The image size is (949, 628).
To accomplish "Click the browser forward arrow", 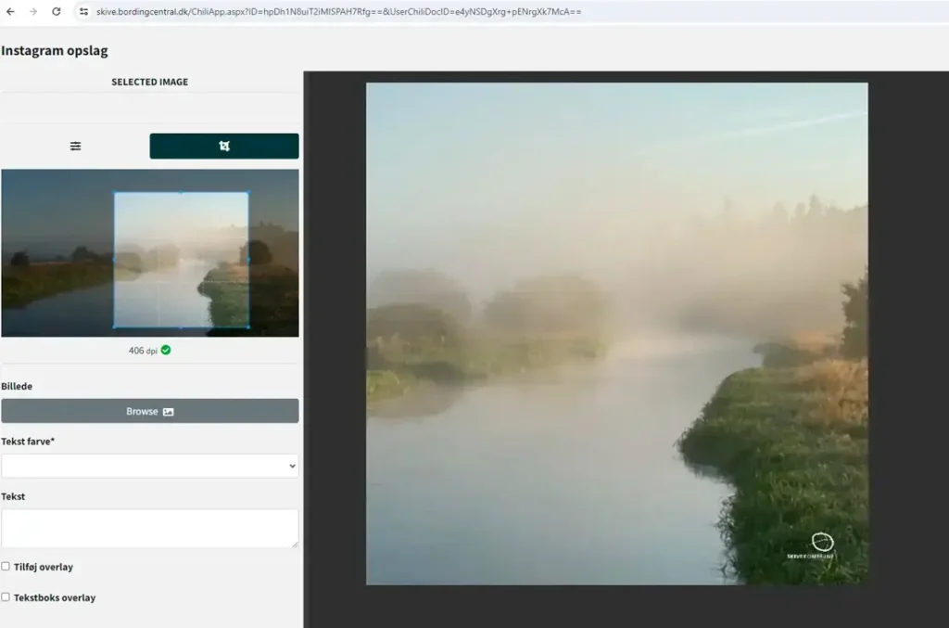I will 33,12.
